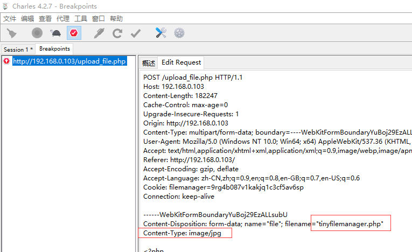
Task: Switch to the Breakpoints tab
Action: pos(54,48)
